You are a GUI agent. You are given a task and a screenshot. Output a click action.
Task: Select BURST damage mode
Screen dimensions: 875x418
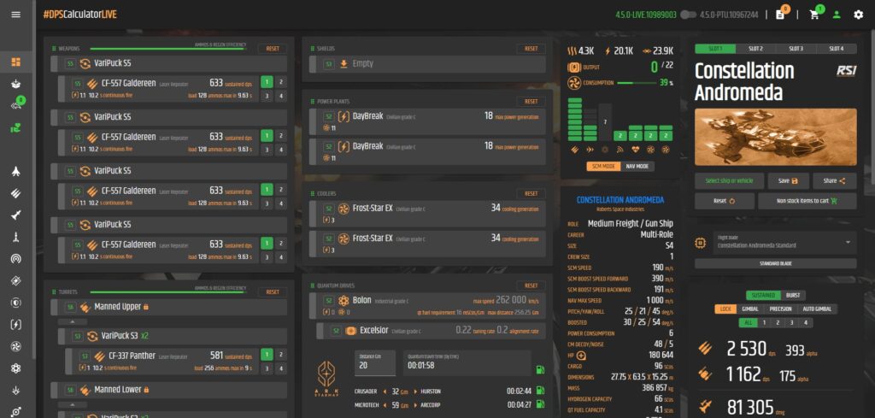click(x=791, y=295)
